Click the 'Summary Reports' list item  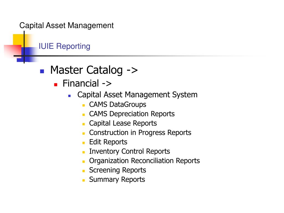[117, 180]
